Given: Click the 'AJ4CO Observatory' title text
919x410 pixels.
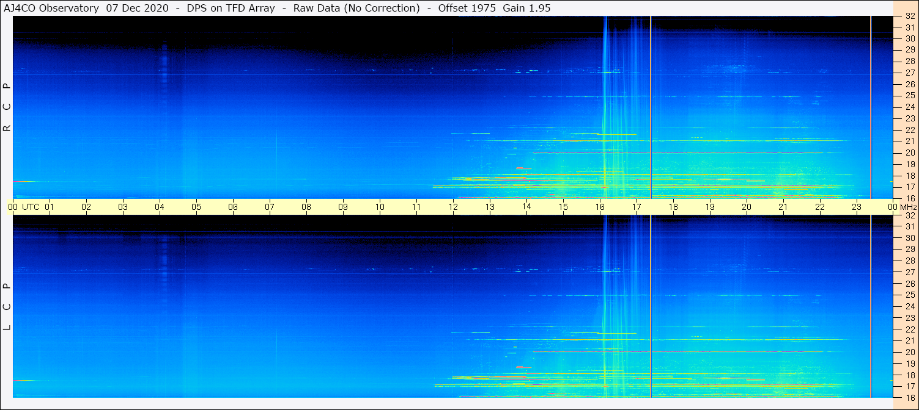Looking at the screenshot, I should click(x=51, y=8).
